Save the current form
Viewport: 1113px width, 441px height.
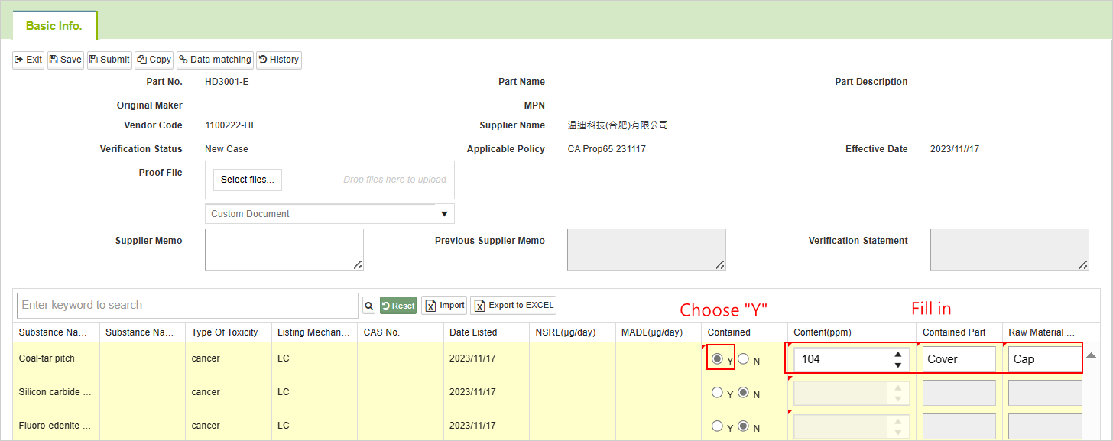click(66, 60)
